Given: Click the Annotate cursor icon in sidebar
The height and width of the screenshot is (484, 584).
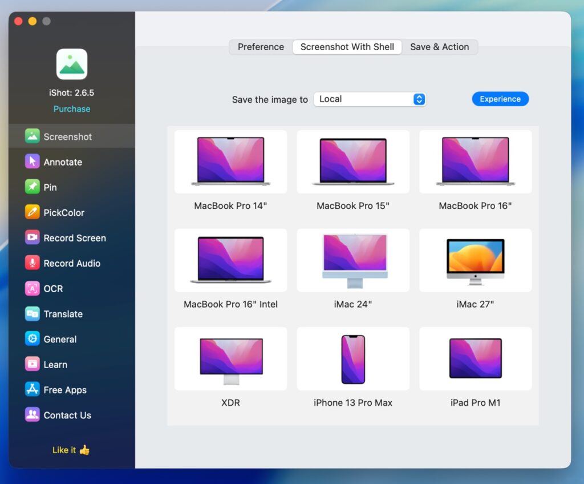Looking at the screenshot, I should coord(33,162).
